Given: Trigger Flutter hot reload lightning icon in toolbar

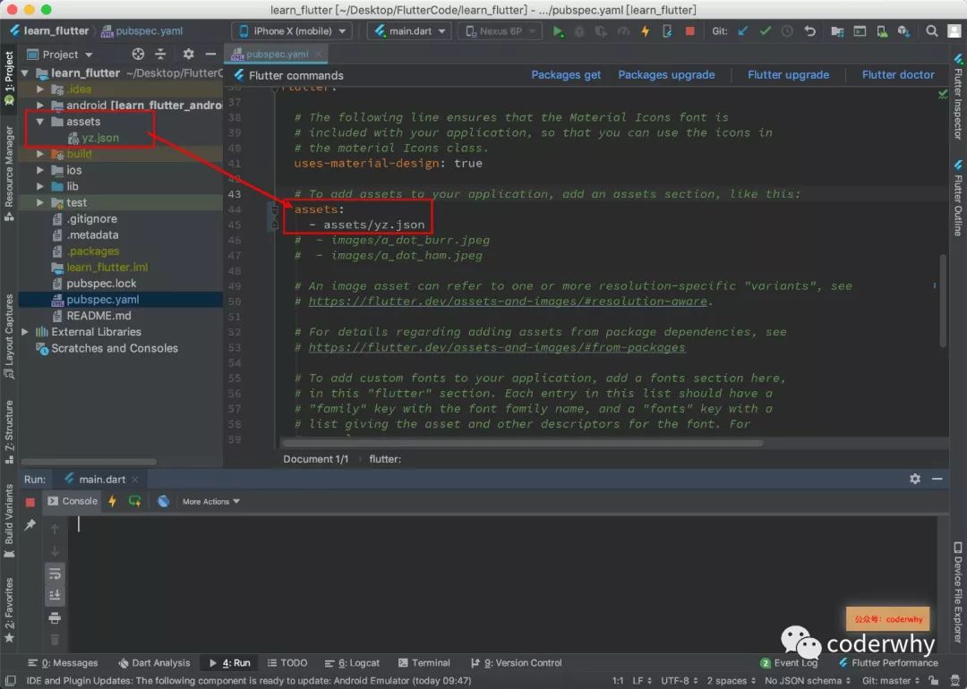Looking at the screenshot, I should coord(645,30).
